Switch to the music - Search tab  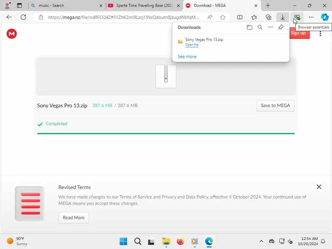pyautogui.click(x=67, y=6)
